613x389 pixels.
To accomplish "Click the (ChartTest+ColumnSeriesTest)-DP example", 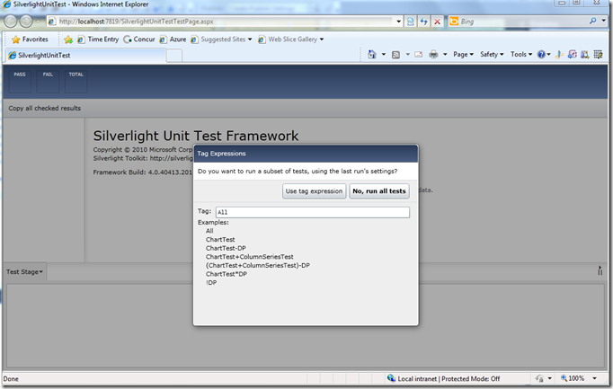I will point(258,265).
